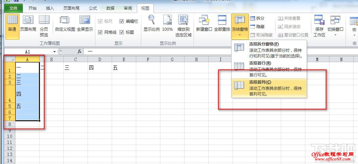Choose 冻结首列(C) freeze first column
358x164 pixels.
coord(269,88)
